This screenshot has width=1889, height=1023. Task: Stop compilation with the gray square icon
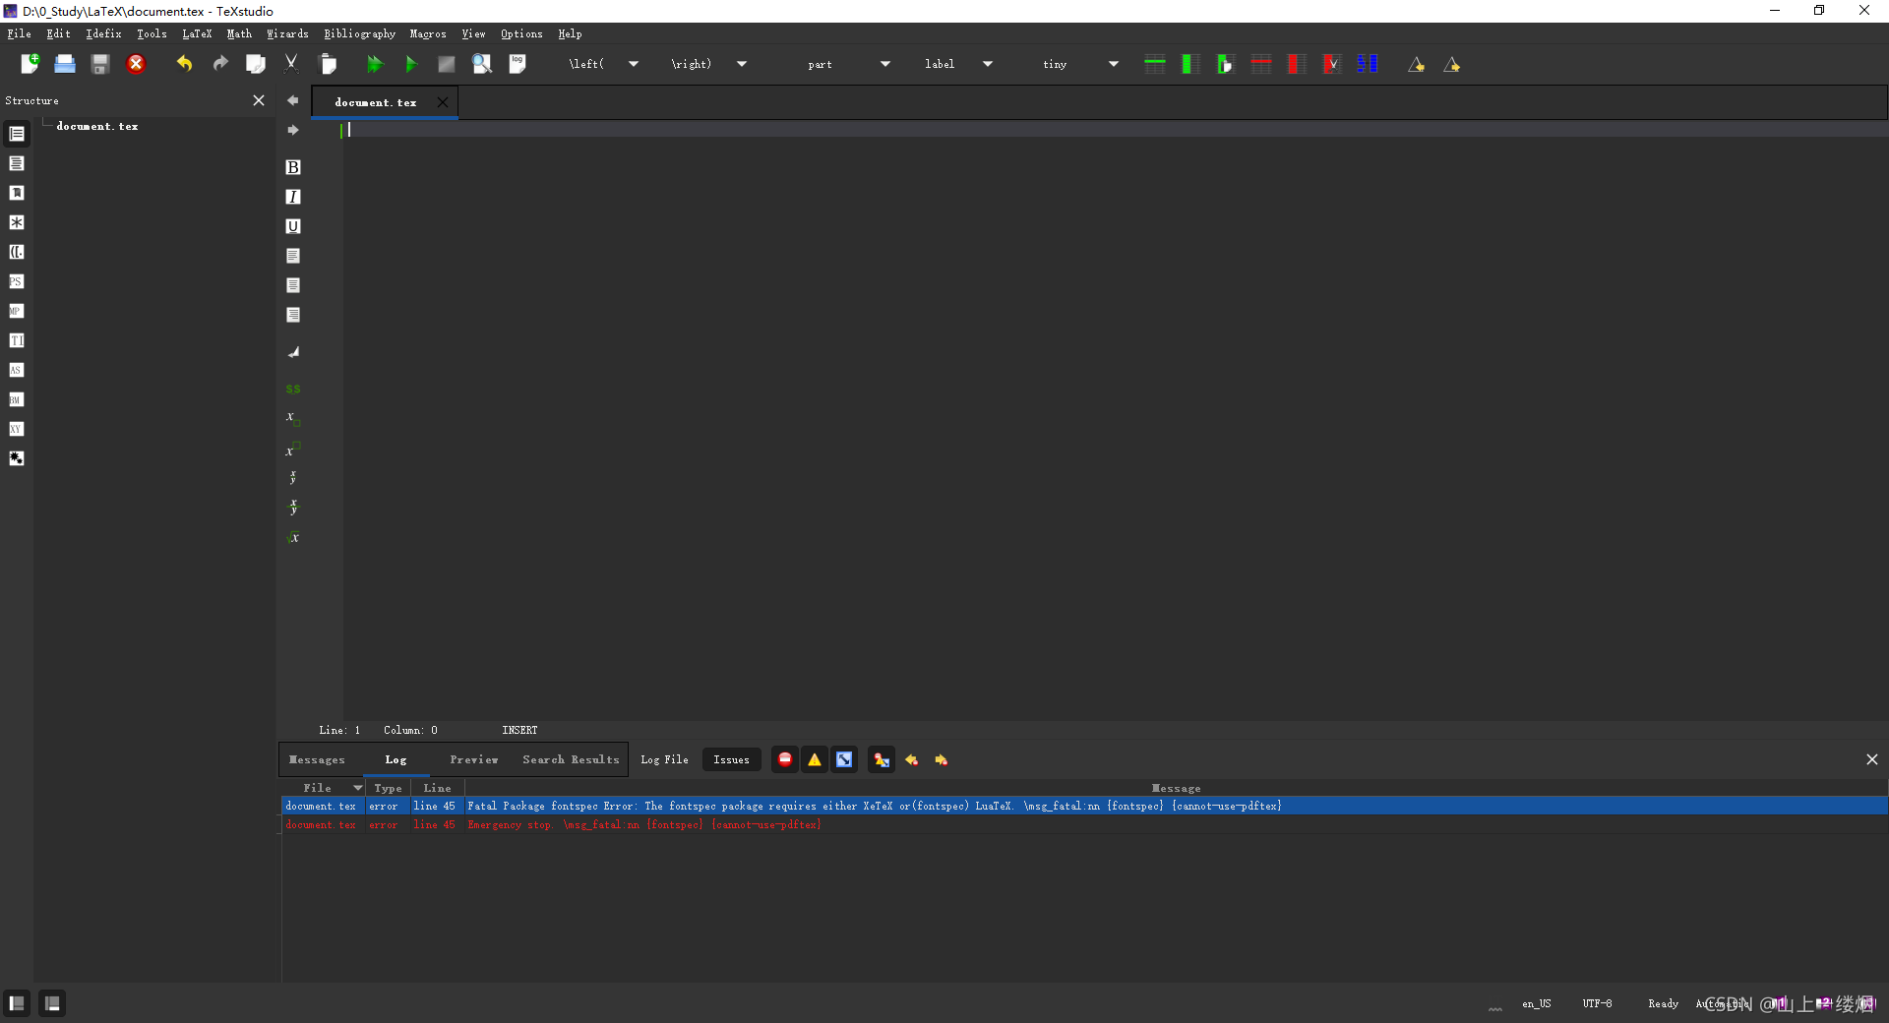pyautogui.click(x=446, y=64)
